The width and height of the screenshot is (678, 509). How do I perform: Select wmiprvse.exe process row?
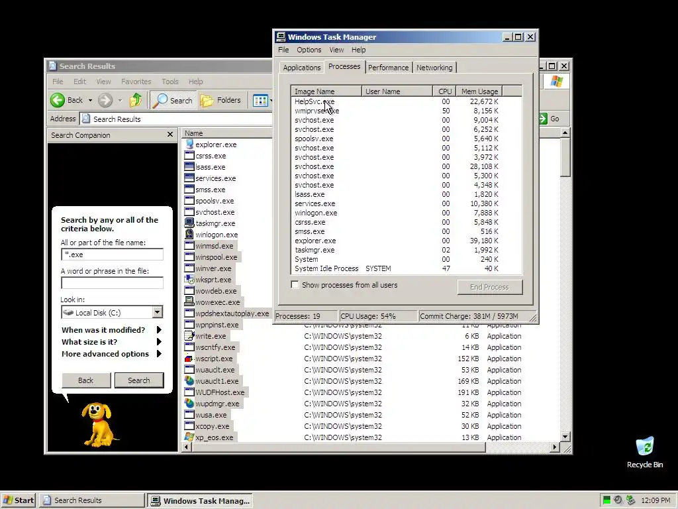point(407,111)
